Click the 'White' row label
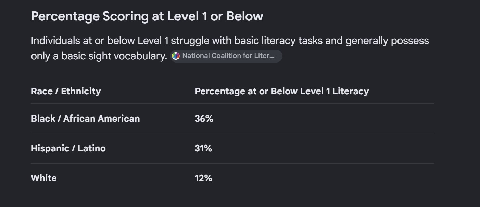Screen dimensions: 480x207 [x=44, y=178]
